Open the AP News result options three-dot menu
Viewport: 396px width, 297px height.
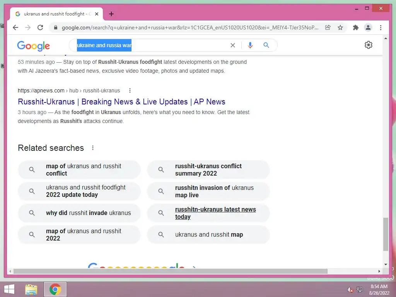coord(130,90)
